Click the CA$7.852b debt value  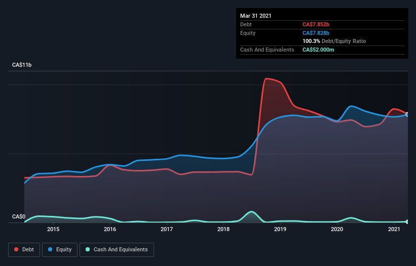[316, 24]
